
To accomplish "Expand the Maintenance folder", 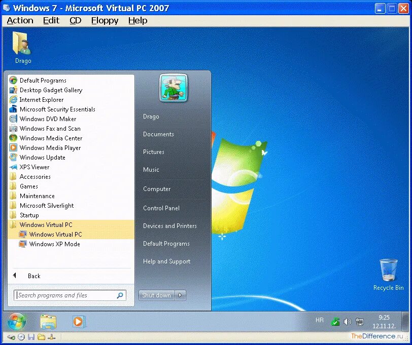I will pyautogui.click(x=71, y=196).
